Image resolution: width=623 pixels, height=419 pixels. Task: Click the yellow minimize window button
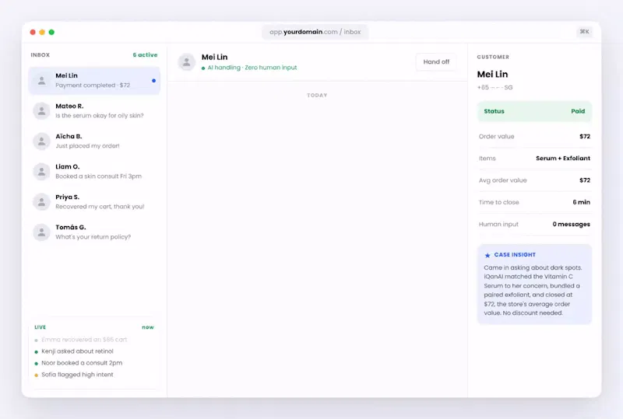pyautogui.click(x=42, y=32)
